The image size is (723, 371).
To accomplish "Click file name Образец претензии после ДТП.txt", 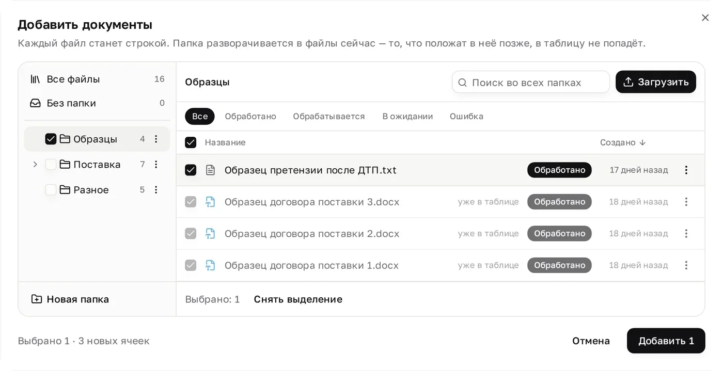I will point(310,170).
